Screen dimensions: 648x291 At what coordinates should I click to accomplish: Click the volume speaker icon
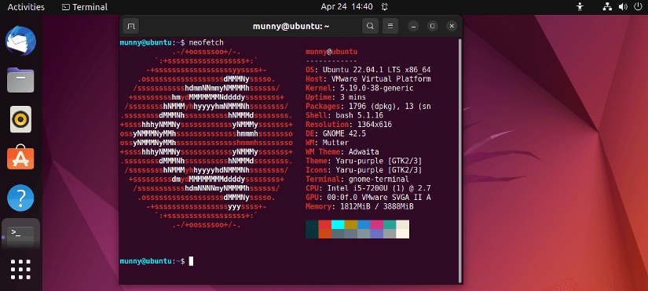pos(623,6)
